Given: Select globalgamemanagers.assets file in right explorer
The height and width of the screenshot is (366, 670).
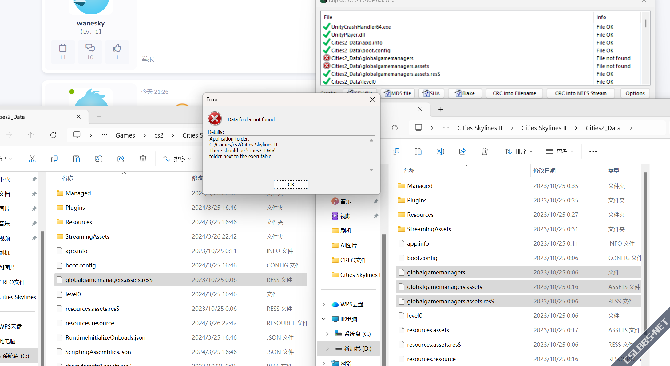Looking at the screenshot, I should (444, 287).
